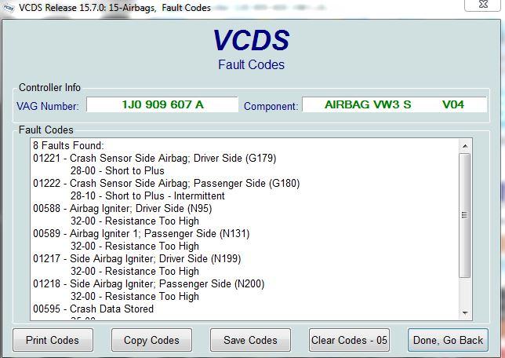Select '28-10 - Short to Plus - Intermittent' line
505x358 pixels.
click(147, 195)
